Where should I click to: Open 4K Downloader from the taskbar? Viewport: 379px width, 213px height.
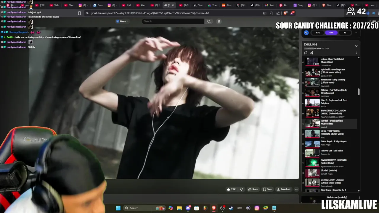tap(248, 208)
